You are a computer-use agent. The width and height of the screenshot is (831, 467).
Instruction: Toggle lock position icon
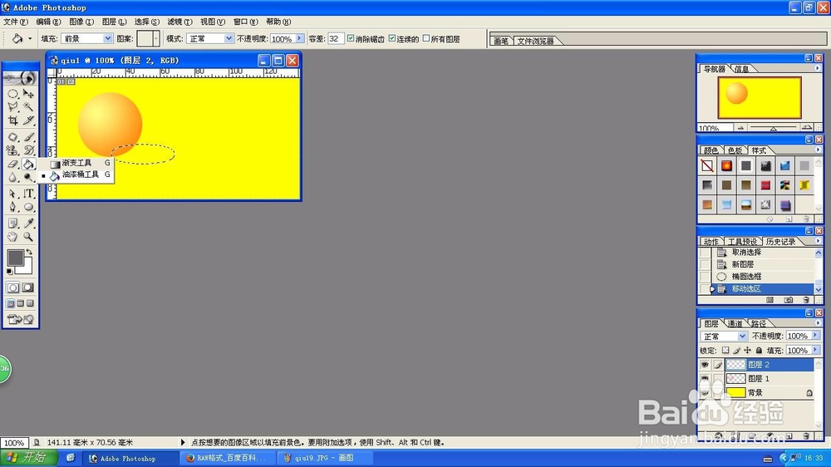coord(747,351)
